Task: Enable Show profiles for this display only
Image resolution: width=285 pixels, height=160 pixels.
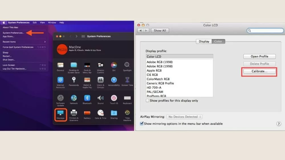Action: point(148,101)
